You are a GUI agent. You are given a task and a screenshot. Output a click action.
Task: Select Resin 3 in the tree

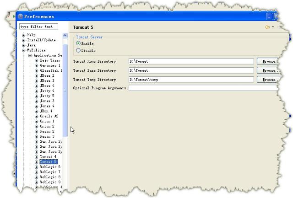coord(47,136)
